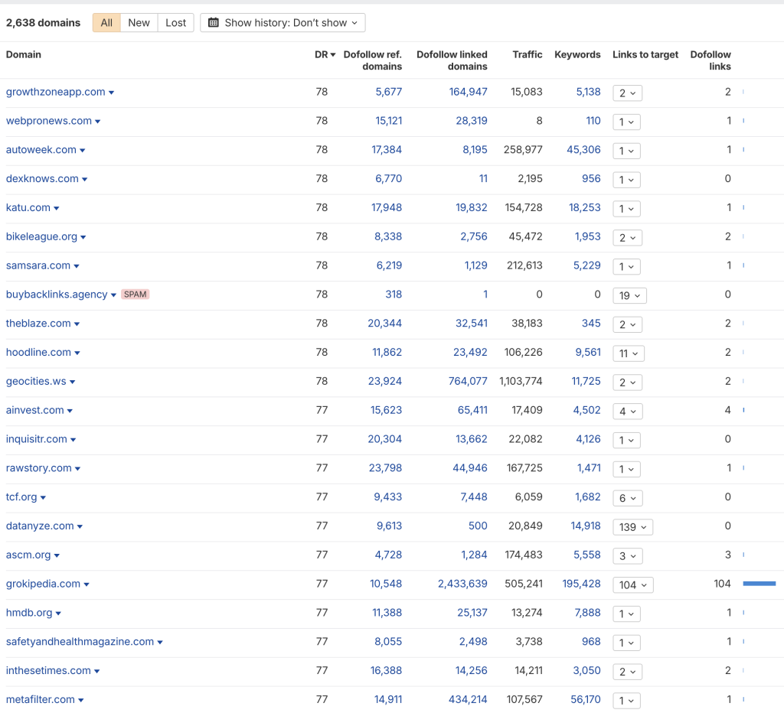Image resolution: width=784 pixels, height=713 pixels.
Task: Open the growthzoneapp.com domain link
Action: point(55,92)
